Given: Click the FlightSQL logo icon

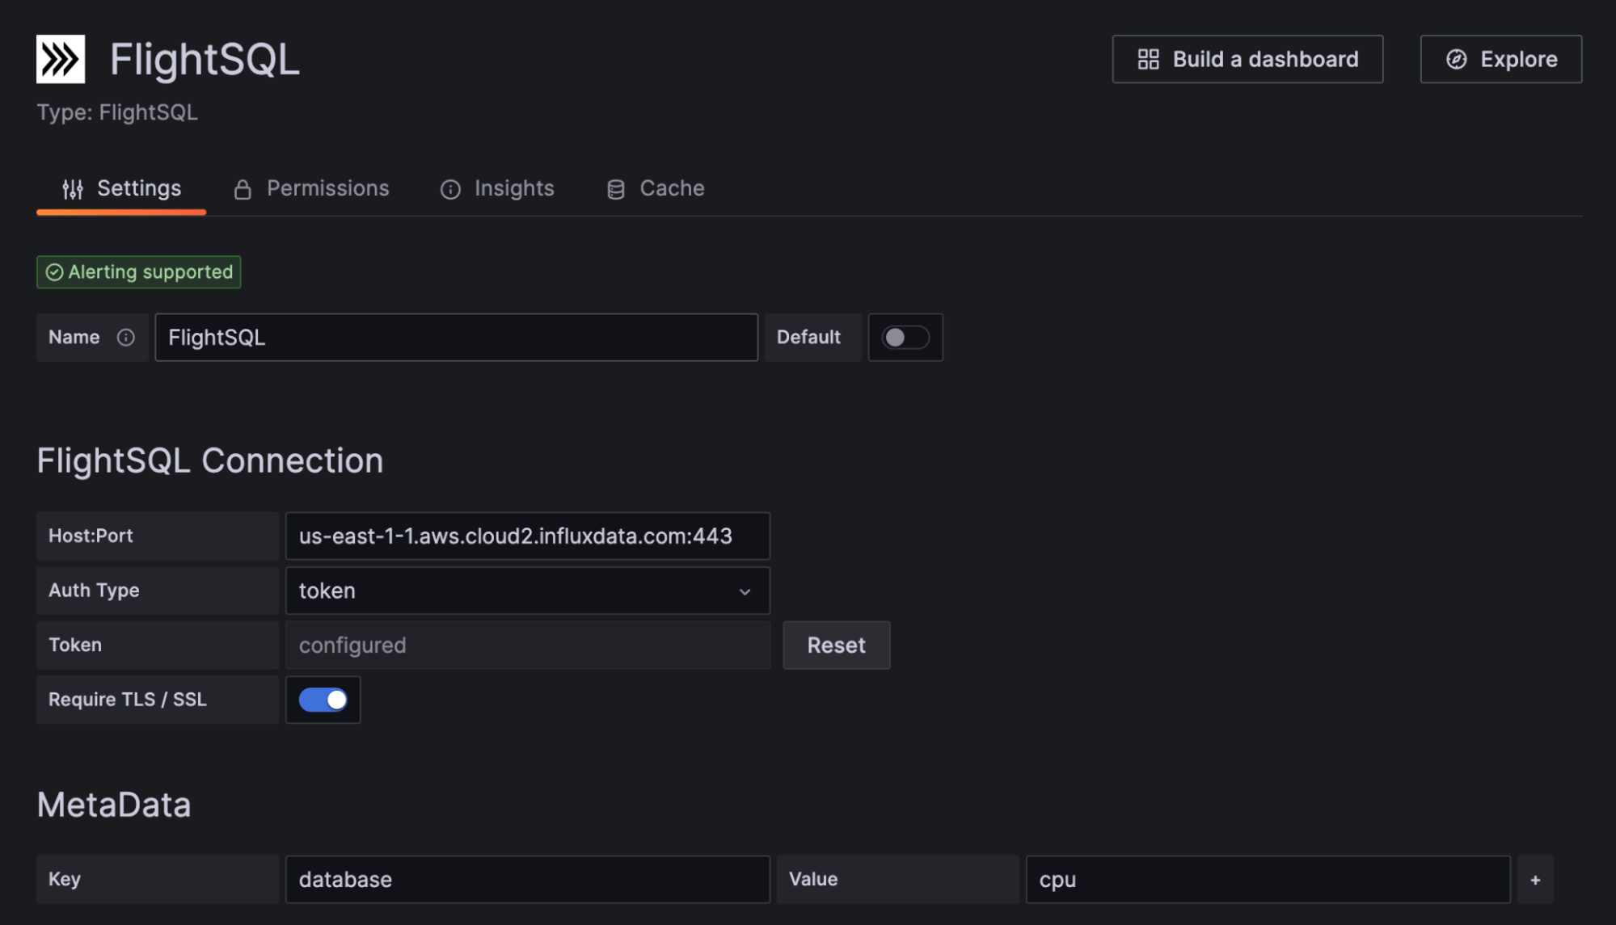Looking at the screenshot, I should 61,59.
